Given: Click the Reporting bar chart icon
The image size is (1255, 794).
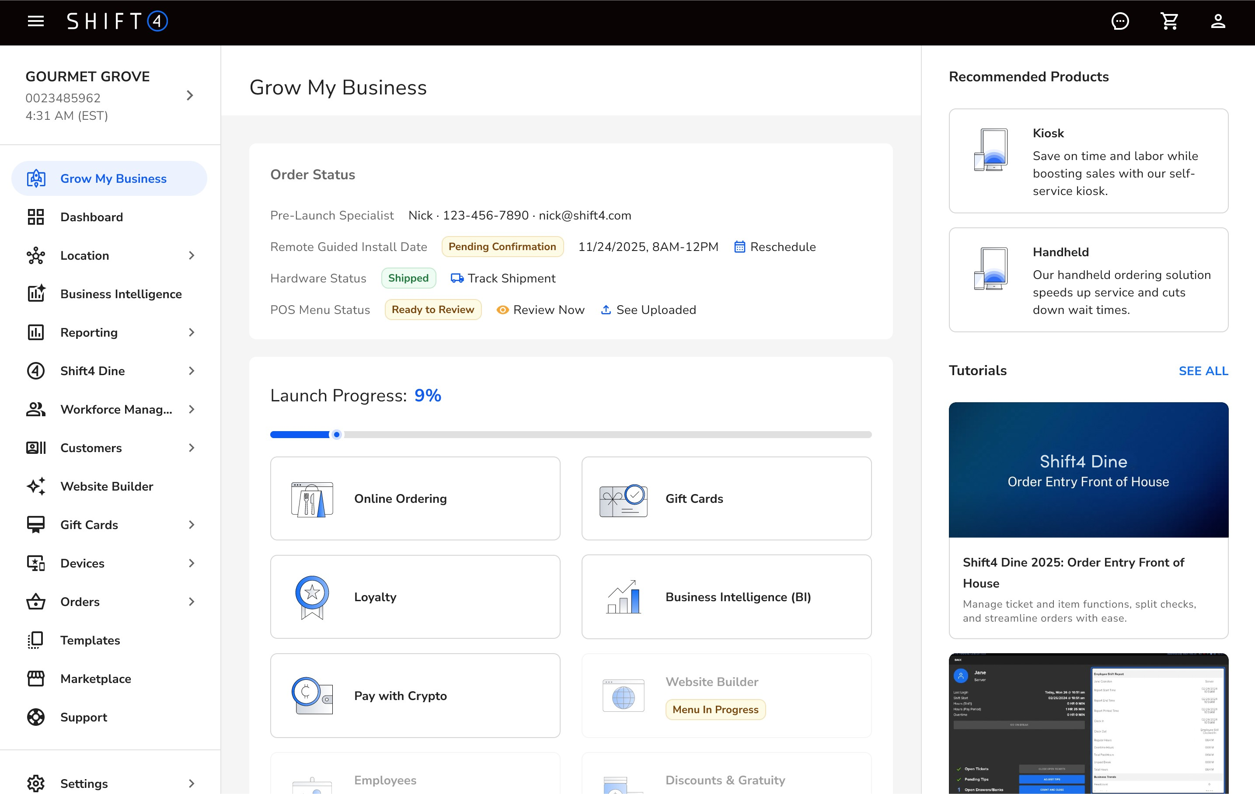Looking at the screenshot, I should (x=36, y=332).
